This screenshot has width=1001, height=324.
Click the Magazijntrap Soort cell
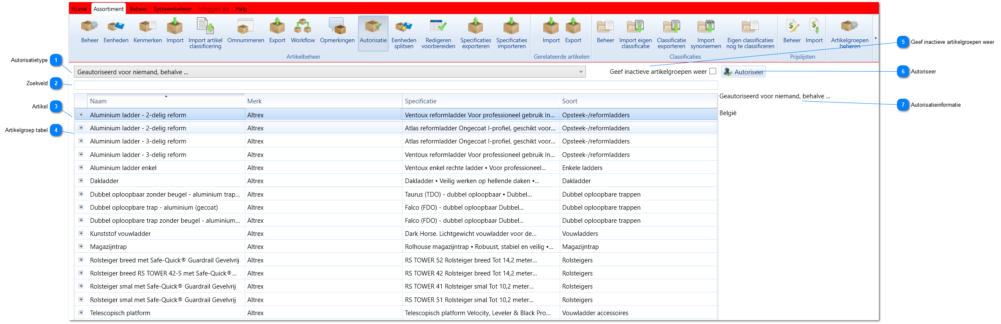pyautogui.click(x=638, y=246)
